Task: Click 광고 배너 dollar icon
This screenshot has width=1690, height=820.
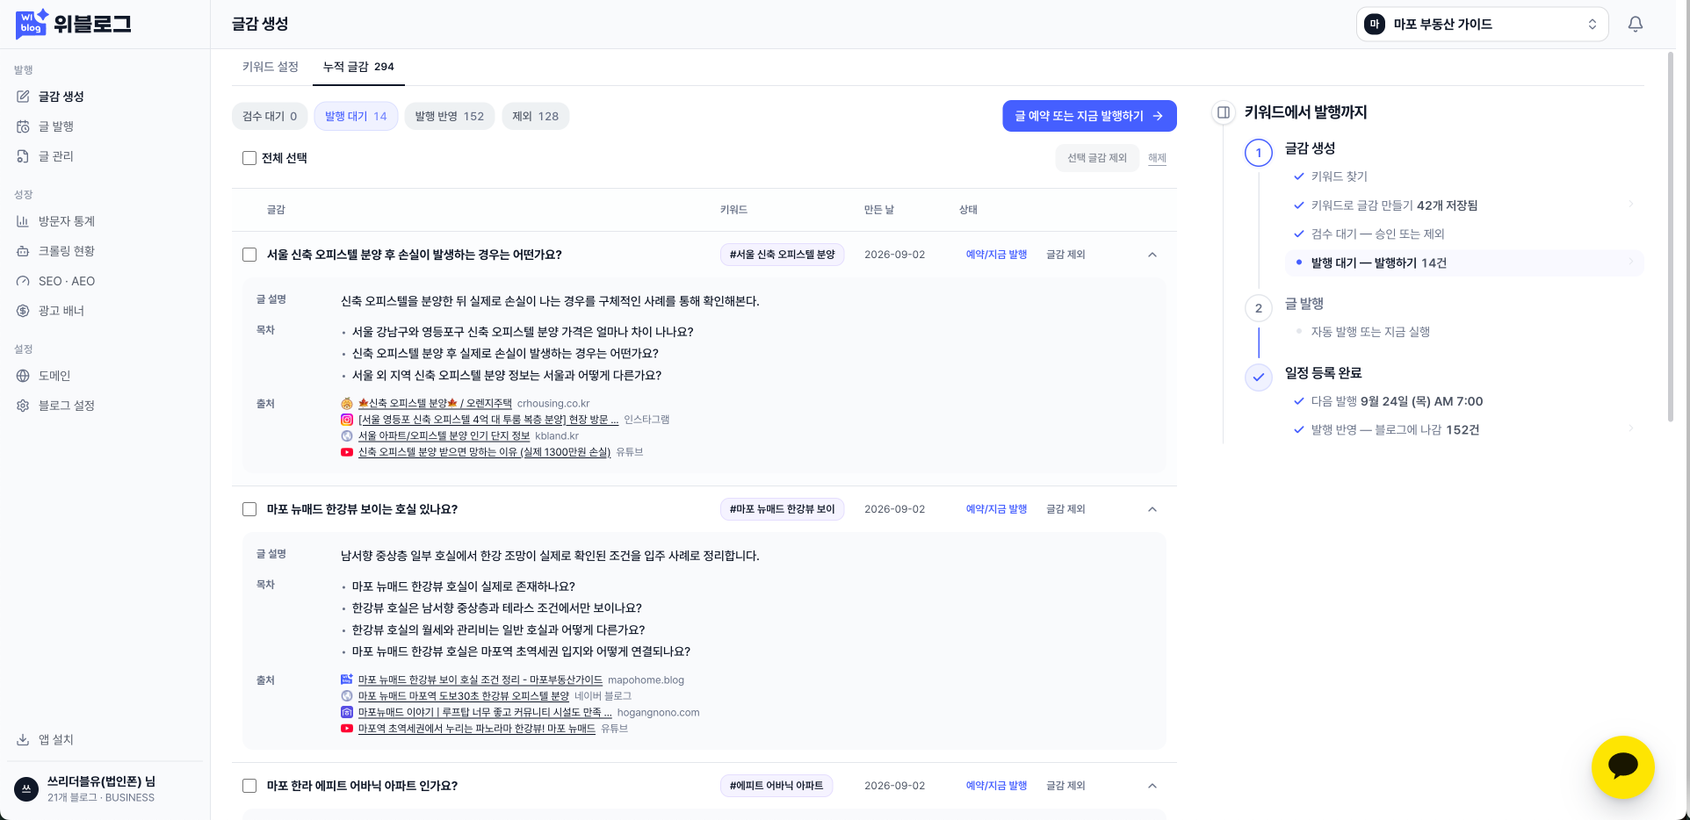Action: click(23, 311)
